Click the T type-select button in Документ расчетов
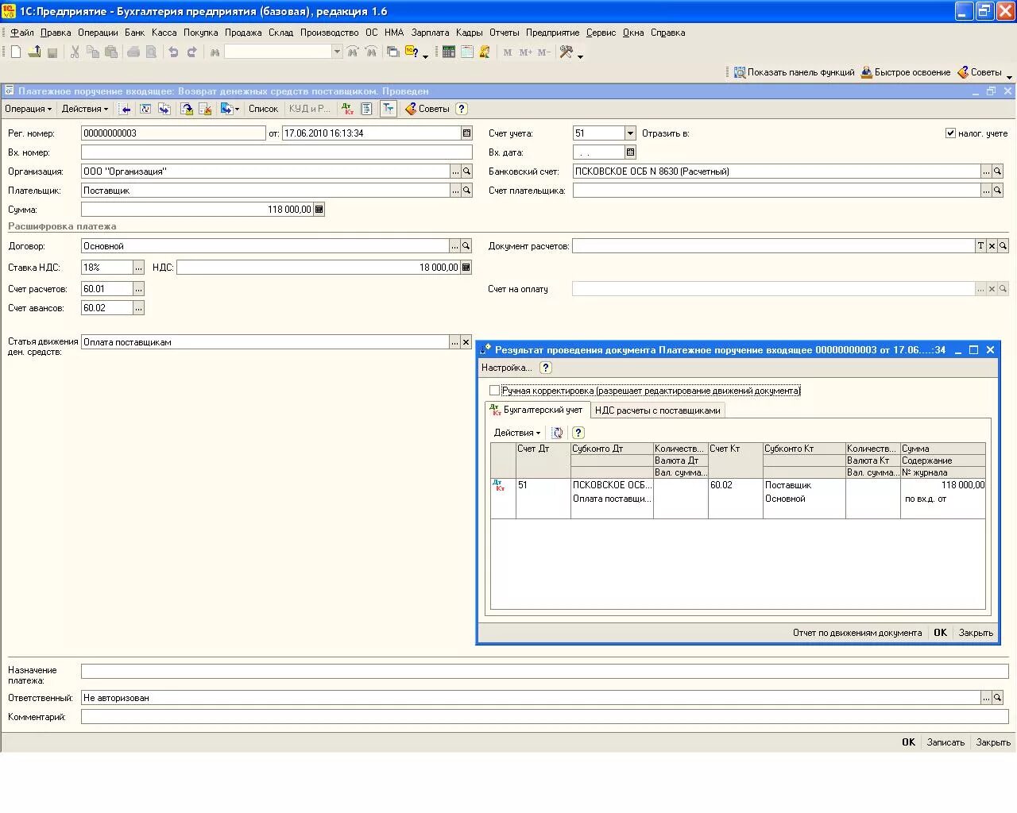The width and height of the screenshot is (1017, 813). point(980,246)
